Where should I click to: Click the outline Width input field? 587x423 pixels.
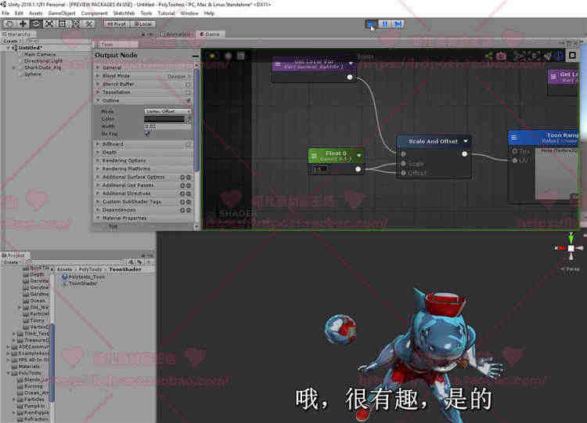pyautogui.click(x=167, y=127)
